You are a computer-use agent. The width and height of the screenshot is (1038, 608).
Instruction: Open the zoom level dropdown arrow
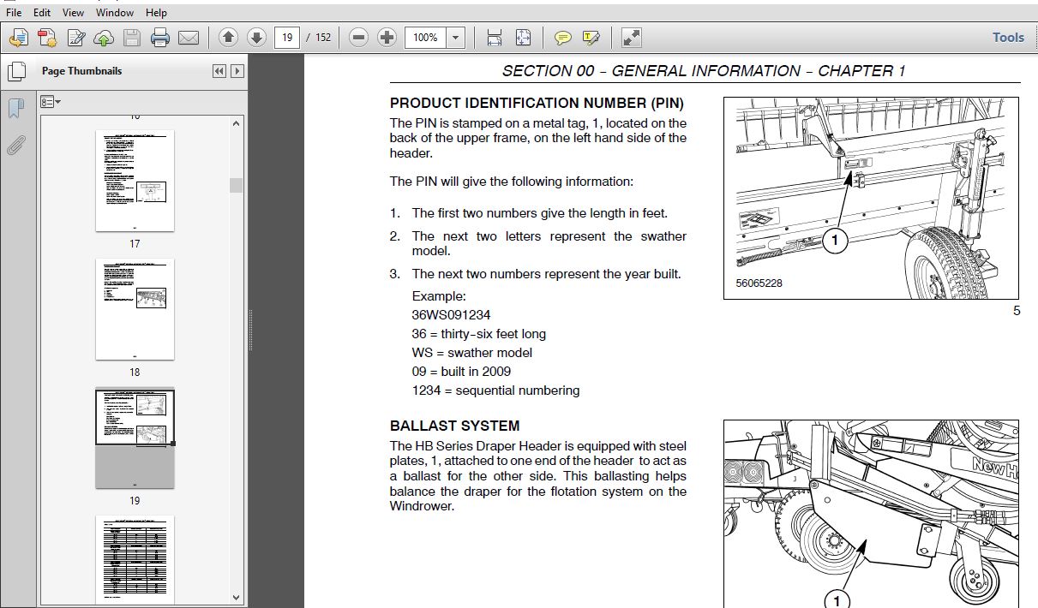(456, 38)
